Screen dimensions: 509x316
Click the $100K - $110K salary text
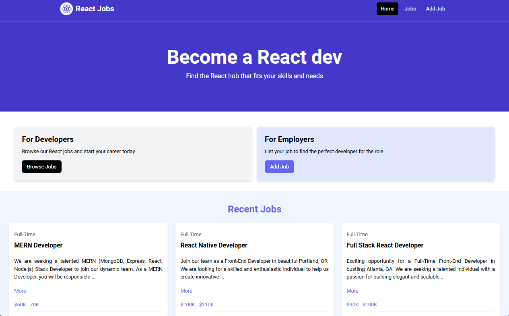click(197, 305)
